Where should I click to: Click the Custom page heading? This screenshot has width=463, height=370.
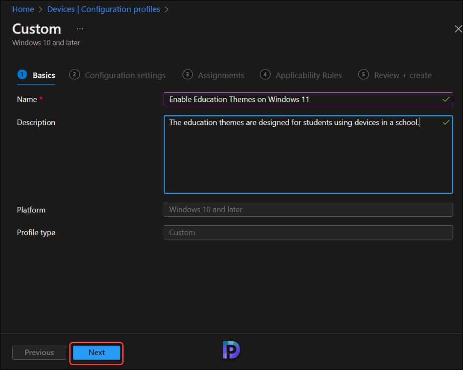pos(37,29)
